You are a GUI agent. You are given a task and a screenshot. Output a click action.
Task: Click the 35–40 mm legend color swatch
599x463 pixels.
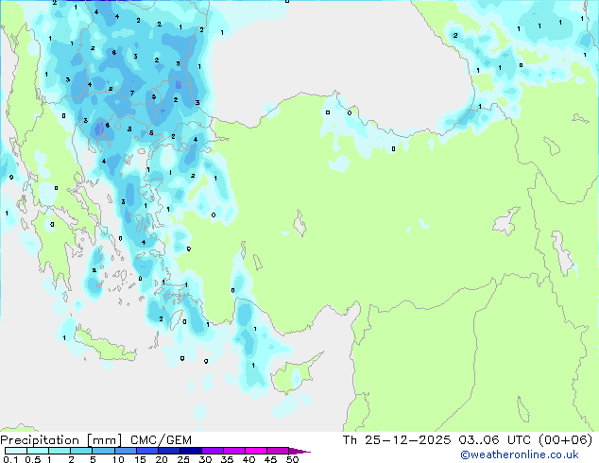coord(233,451)
